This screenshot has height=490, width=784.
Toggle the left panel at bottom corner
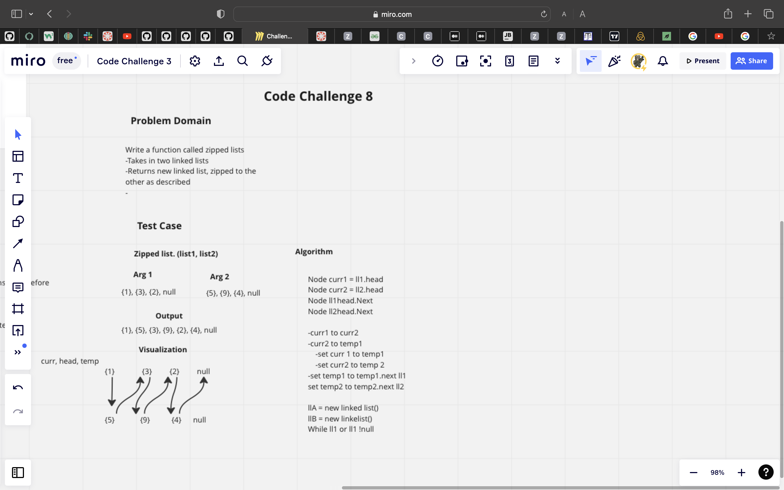coord(18,473)
